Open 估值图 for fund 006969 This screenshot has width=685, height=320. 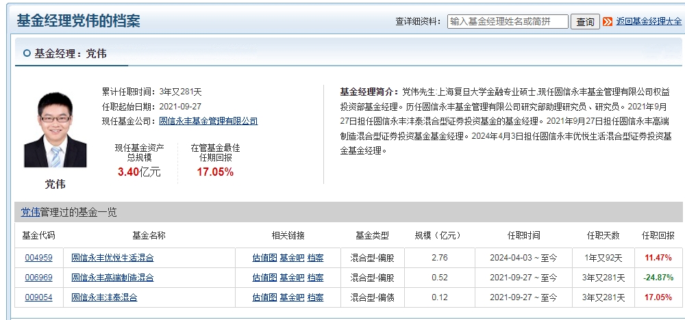click(264, 278)
